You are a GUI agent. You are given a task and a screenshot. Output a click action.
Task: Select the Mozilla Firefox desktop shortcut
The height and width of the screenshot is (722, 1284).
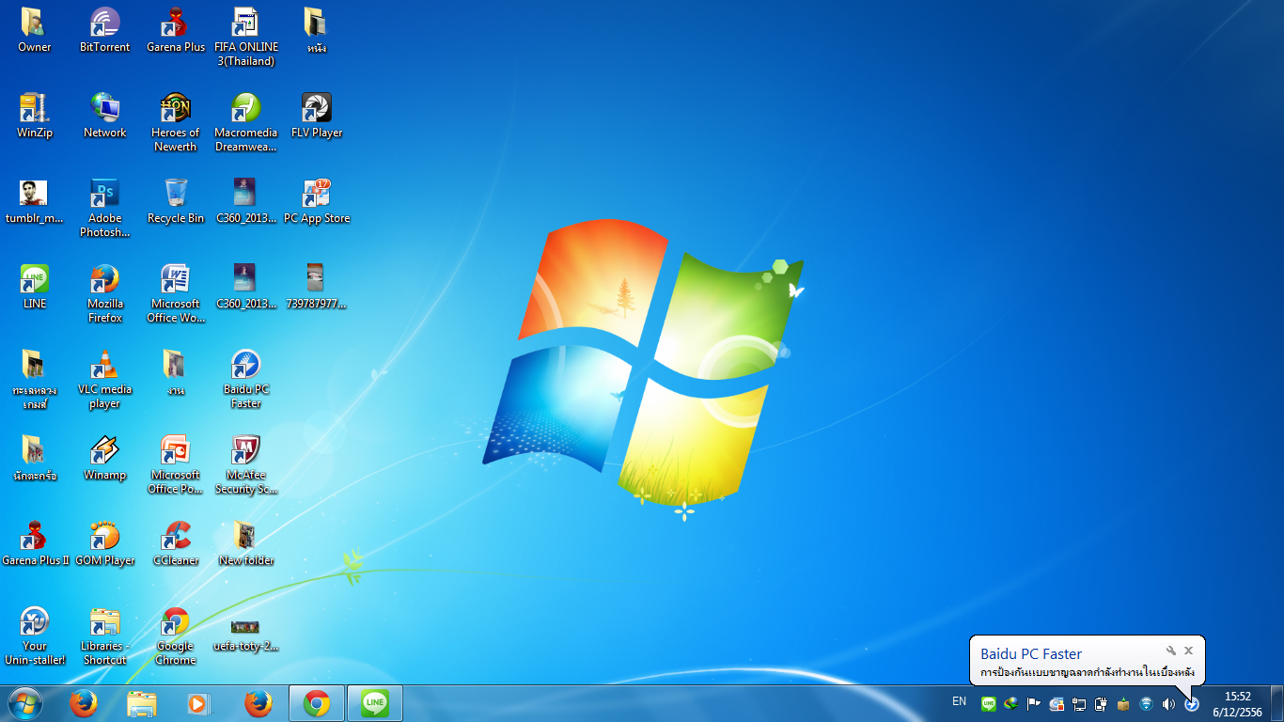click(104, 293)
